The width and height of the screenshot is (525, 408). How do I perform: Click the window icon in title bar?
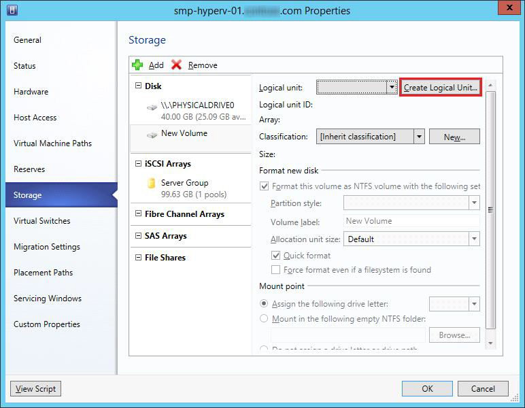pyautogui.click(x=12, y=10)
